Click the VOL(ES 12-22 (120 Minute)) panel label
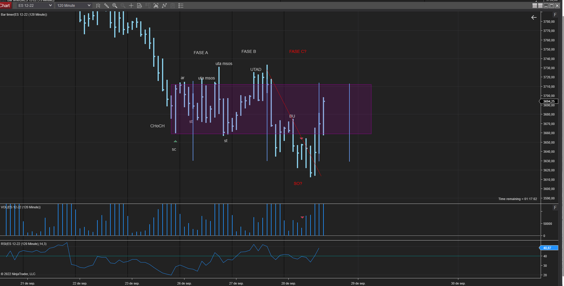The height and width of the screenshot is (286, 564). click(21, 207)
